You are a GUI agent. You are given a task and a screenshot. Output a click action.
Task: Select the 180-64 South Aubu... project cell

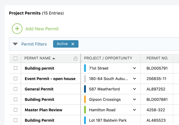pyautogui.click(x=110, y=79)
